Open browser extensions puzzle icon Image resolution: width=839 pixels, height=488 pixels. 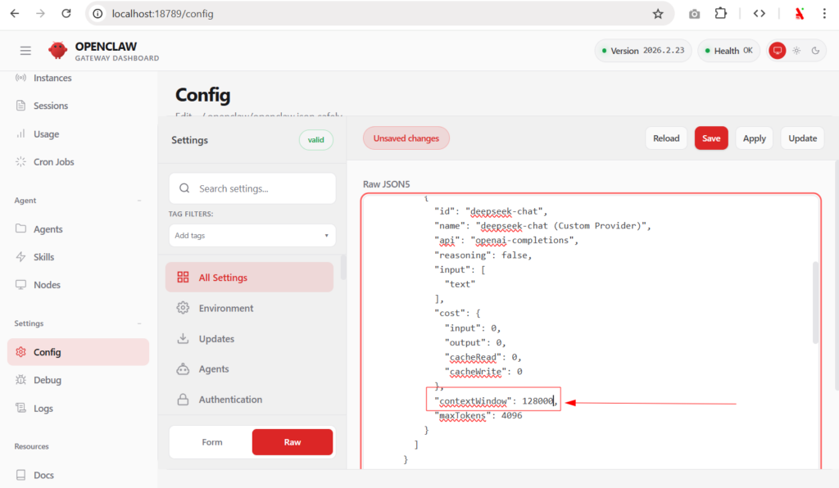720,14
